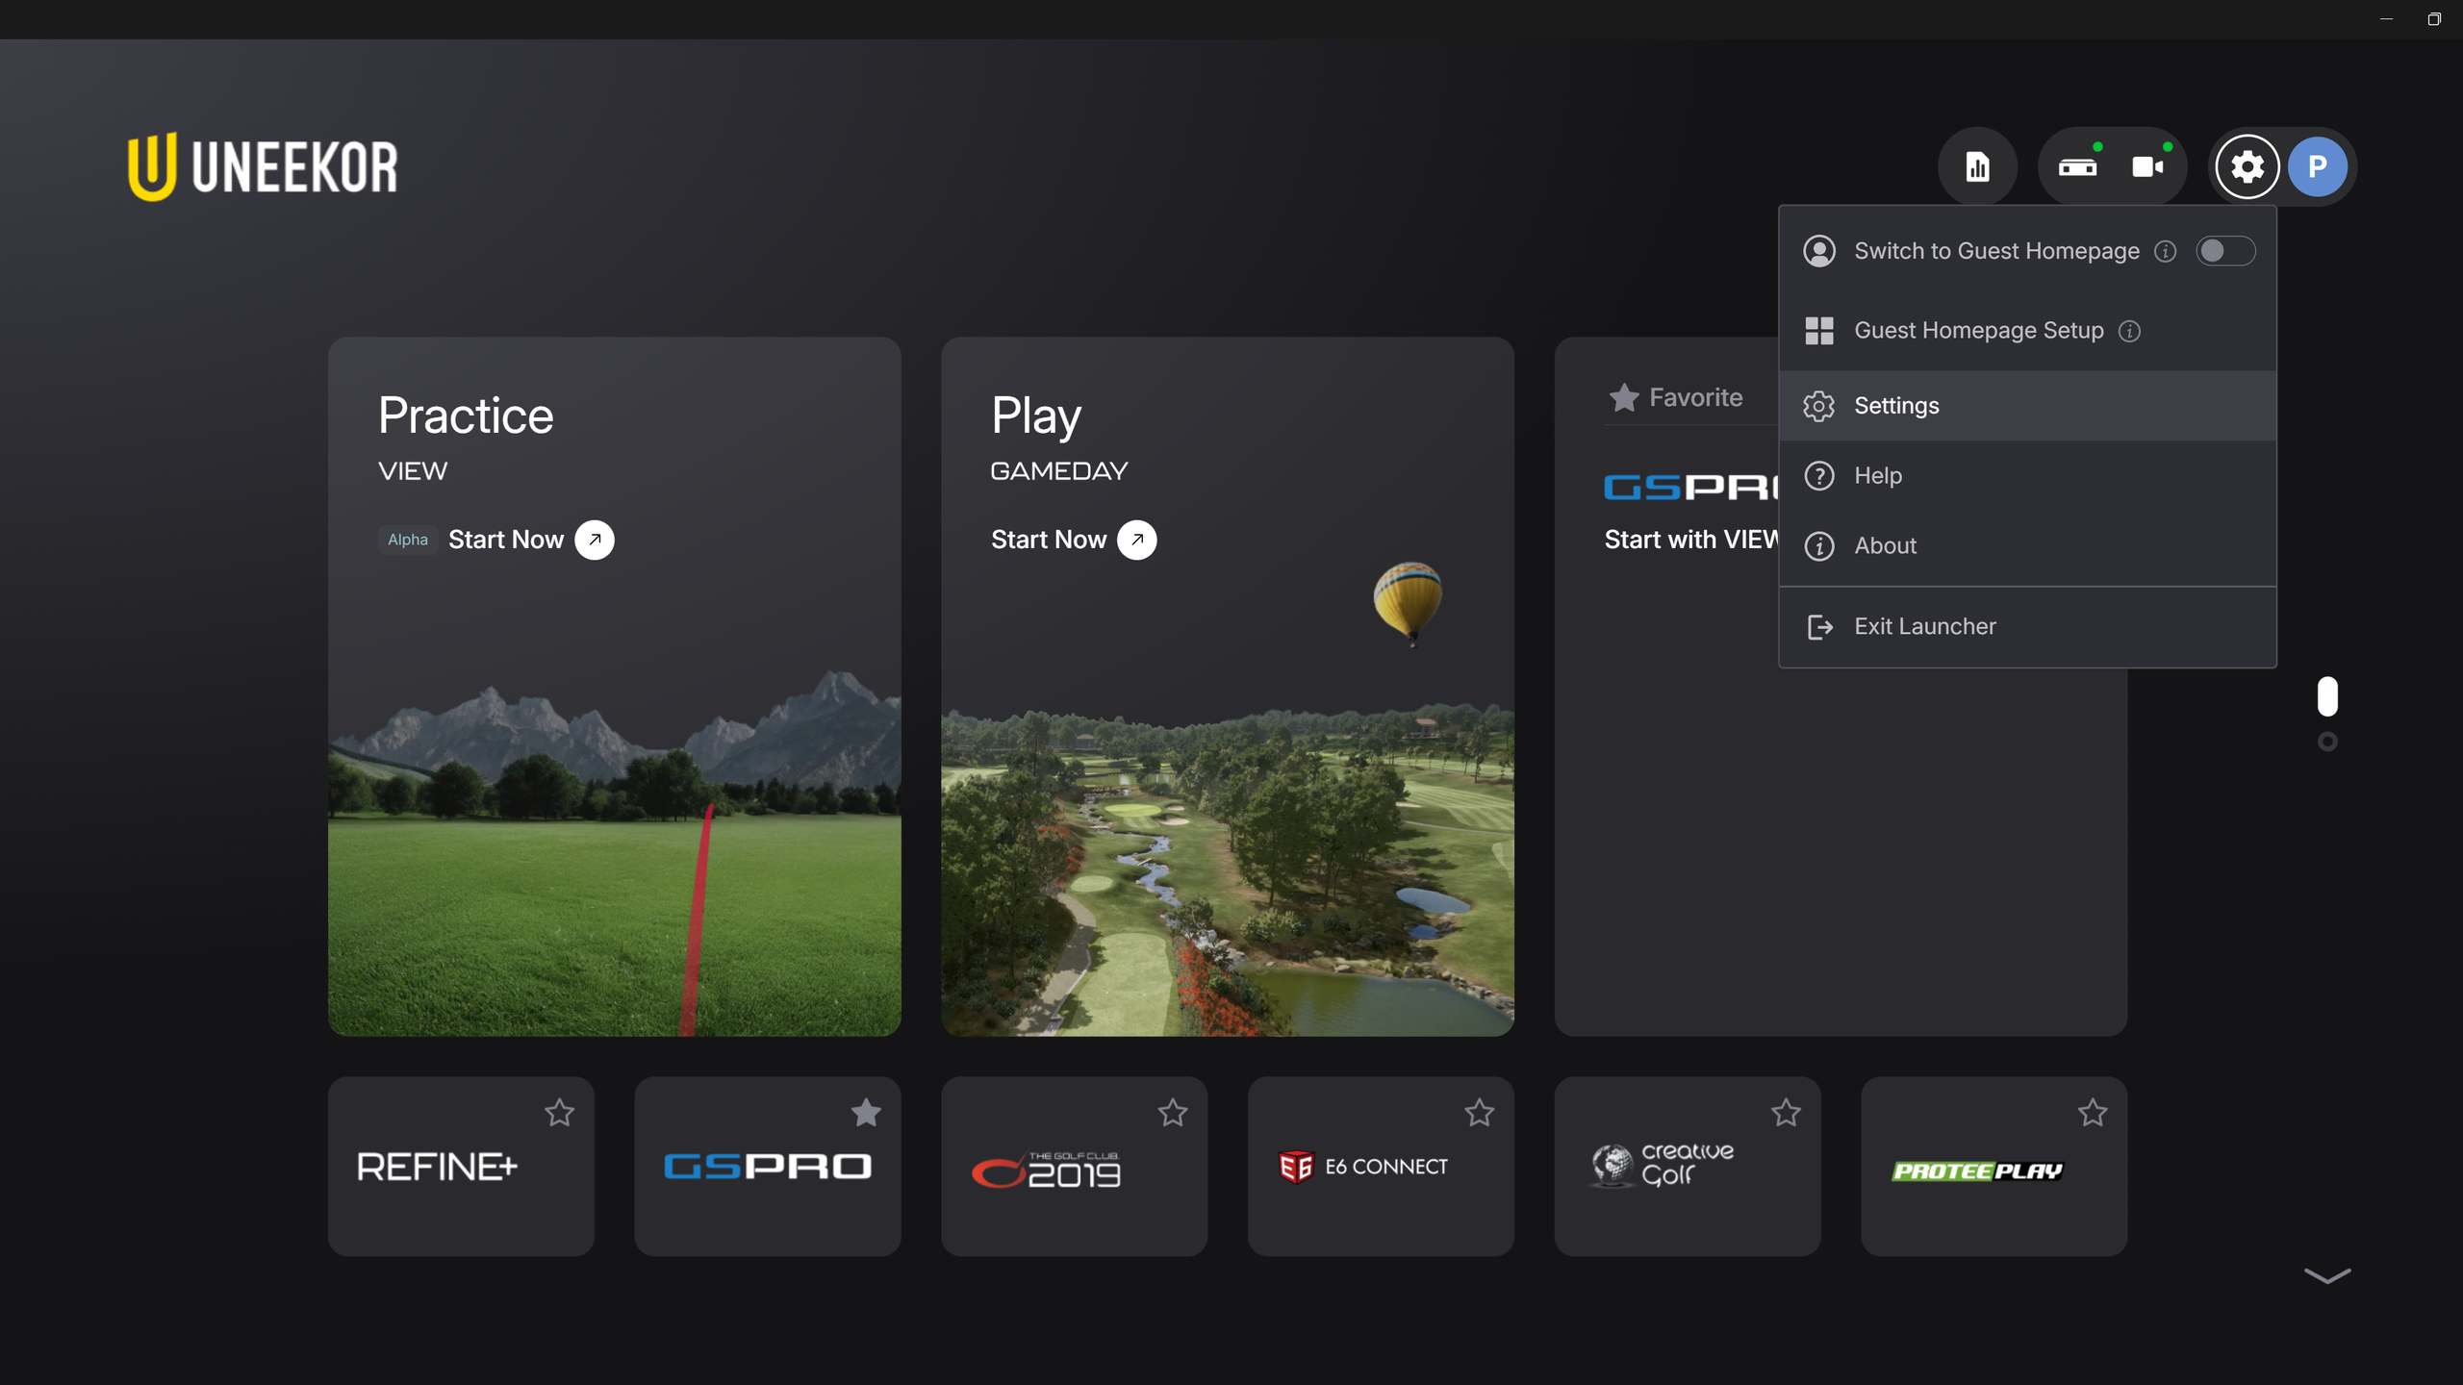Open the blue P profile avatar

[2318, 167]
